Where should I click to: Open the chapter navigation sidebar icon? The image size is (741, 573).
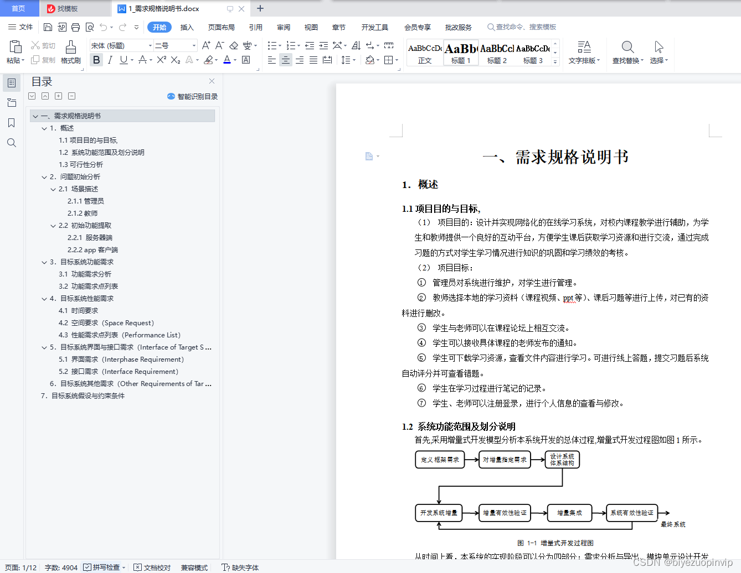[x=11, y=103]
